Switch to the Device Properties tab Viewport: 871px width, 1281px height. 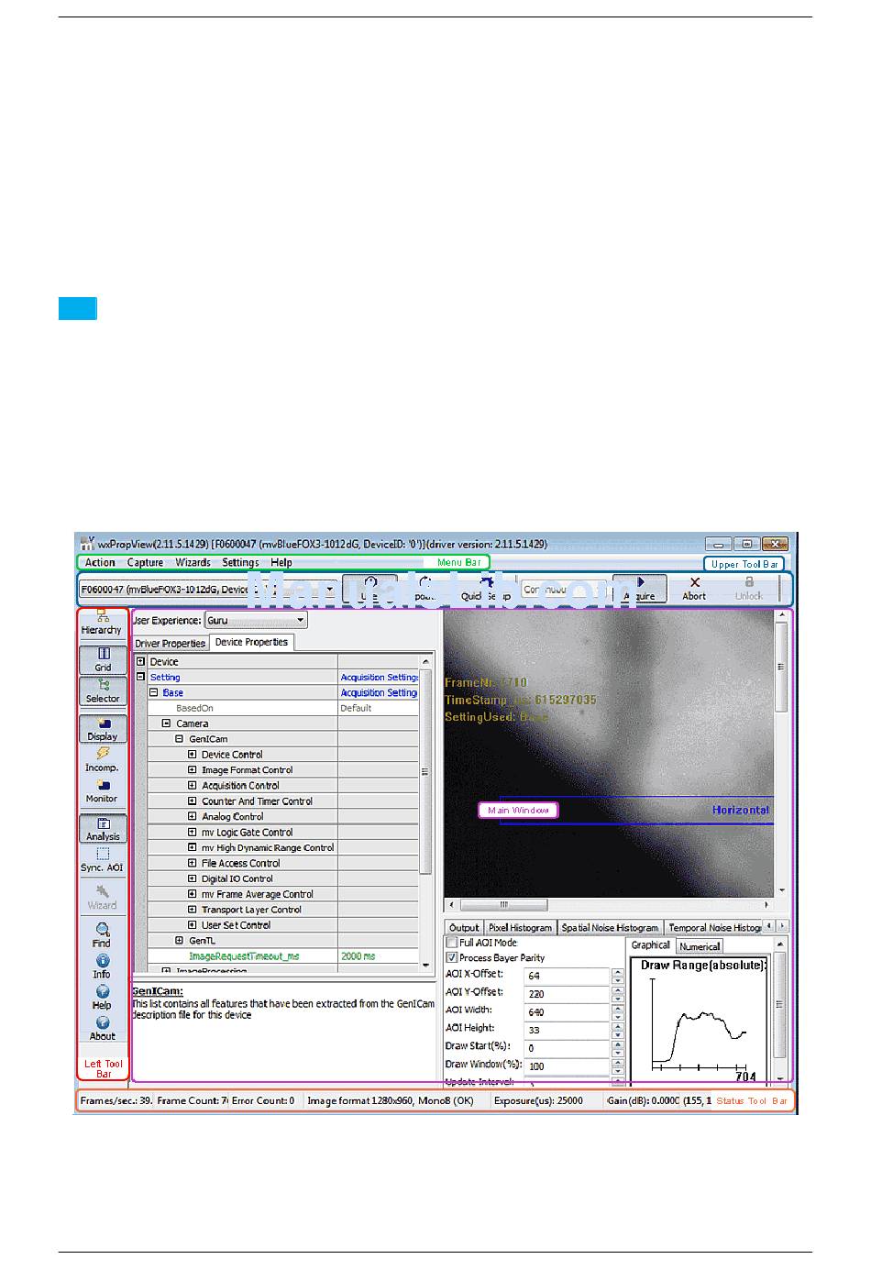click(251, 643)
